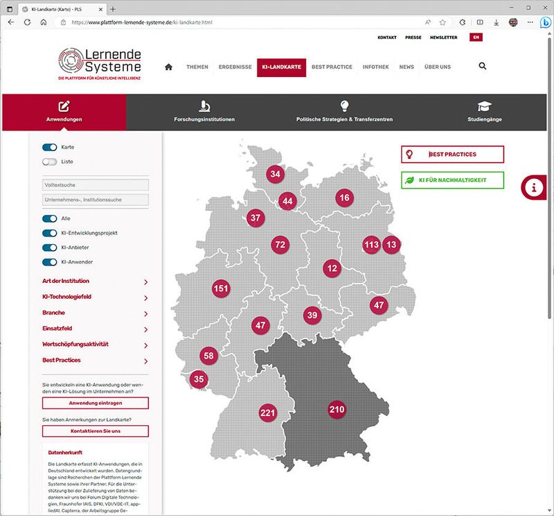The image size is (554, 516).
Task: Select map cluster 13
Action: click(x=391, y=245)
